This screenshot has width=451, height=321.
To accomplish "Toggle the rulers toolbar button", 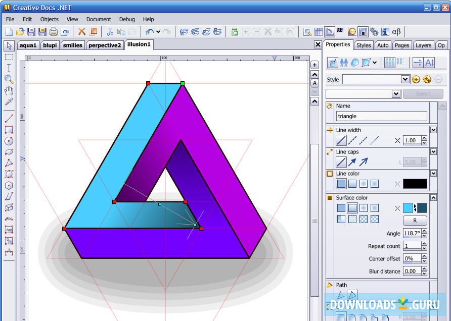I will tap(329, 32).
